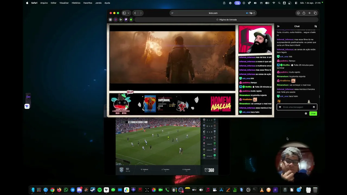Click the streamer webcam in the stream
Viewport: 347px width, 195px height.
[x=255, y=40]
